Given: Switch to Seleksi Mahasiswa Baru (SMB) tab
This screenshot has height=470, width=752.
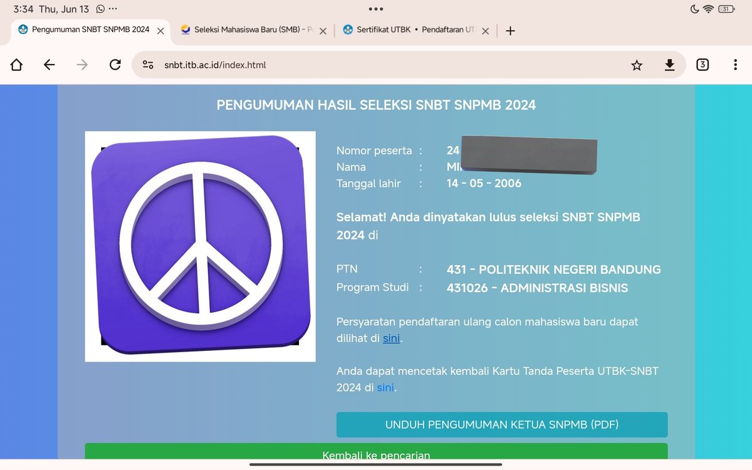Looking at the screenshot, I should pyautogui.click(x=254, y=29).
